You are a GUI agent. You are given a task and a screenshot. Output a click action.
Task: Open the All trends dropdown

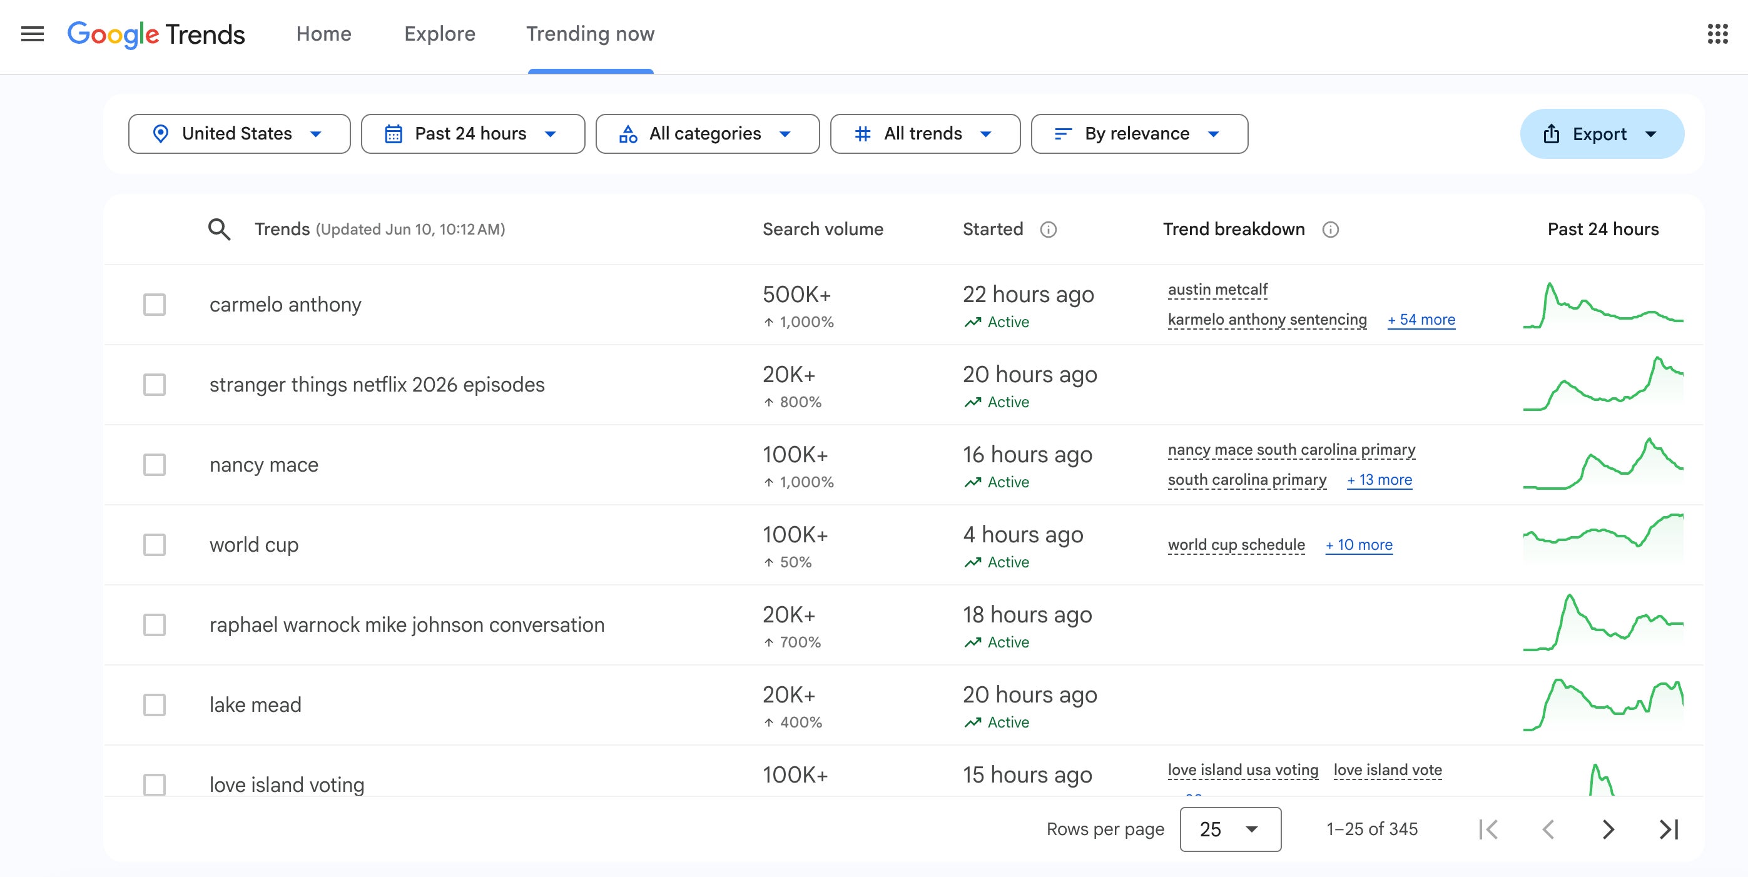(x=925, y=134)
